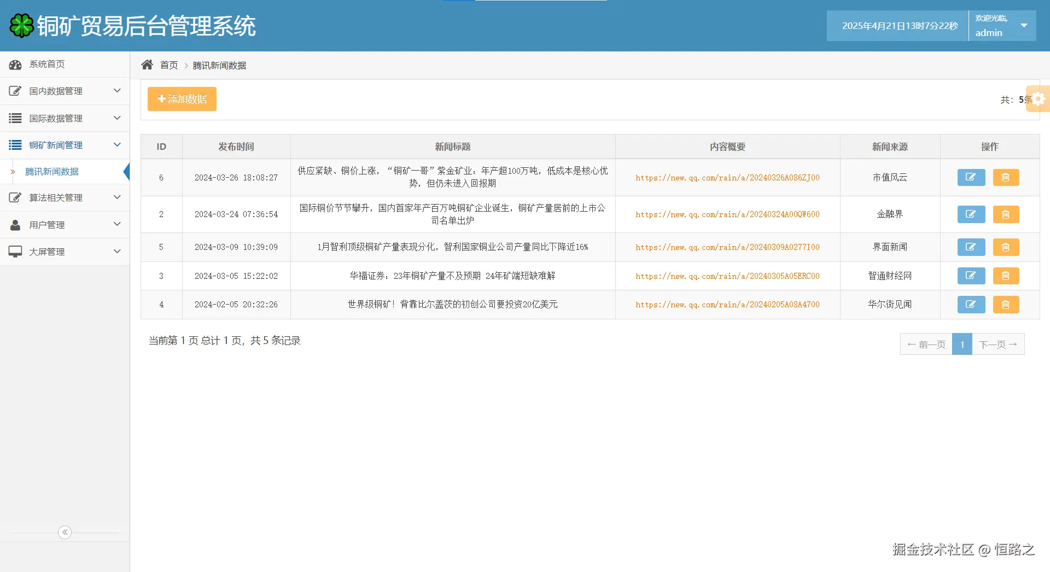This screenshot has width=1050, height=572.
Task: Click the 用户管理 person icon
Action: 15,225
